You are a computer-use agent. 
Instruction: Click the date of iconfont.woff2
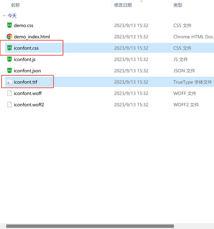pyautogui.click(x=131, y=105)
